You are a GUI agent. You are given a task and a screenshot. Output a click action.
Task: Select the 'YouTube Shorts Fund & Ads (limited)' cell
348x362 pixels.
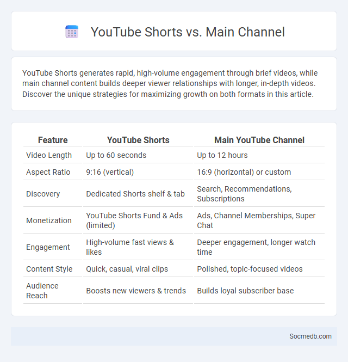coord(138,220)
